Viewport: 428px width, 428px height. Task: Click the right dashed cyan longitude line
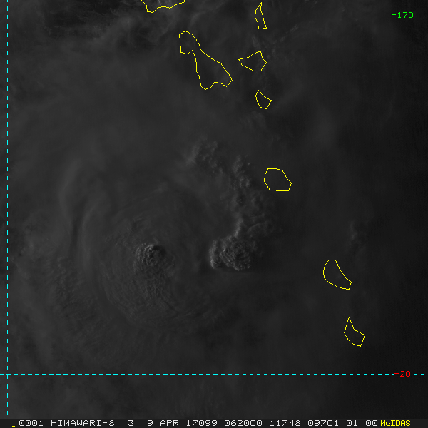(x=404, y=214)
